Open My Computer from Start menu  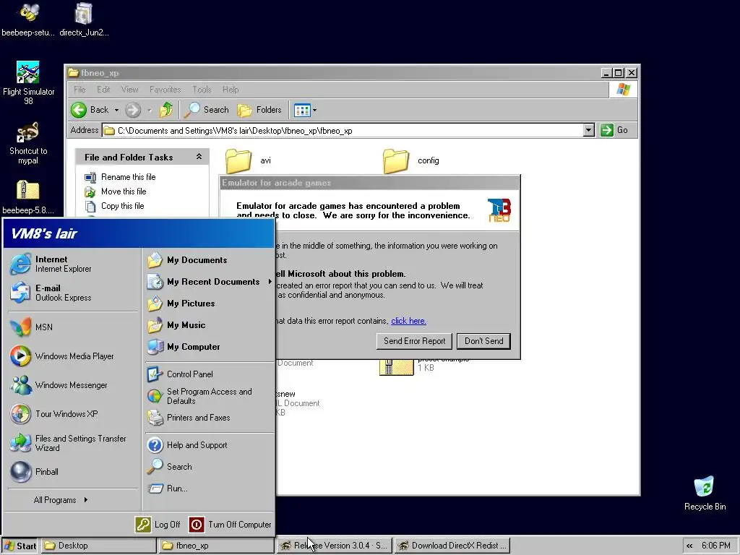(x=184, y=347)
